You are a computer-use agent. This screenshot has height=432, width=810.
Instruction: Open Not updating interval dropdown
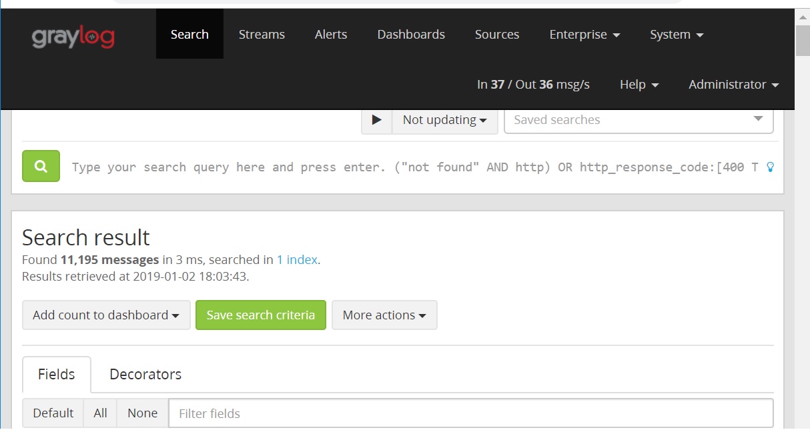click(x=445, y=120)
